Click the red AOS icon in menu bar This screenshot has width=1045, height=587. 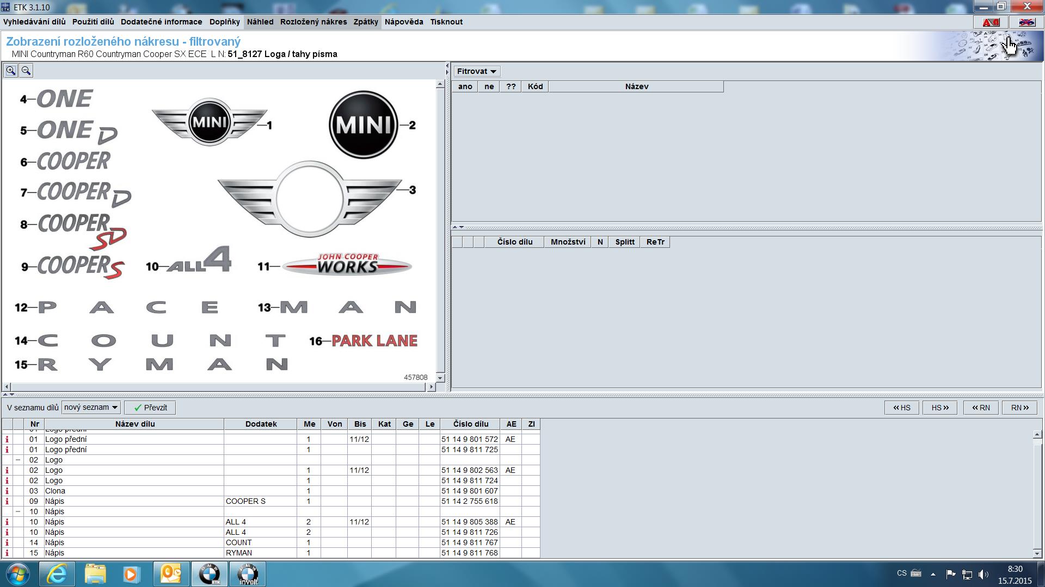point(991,22)
